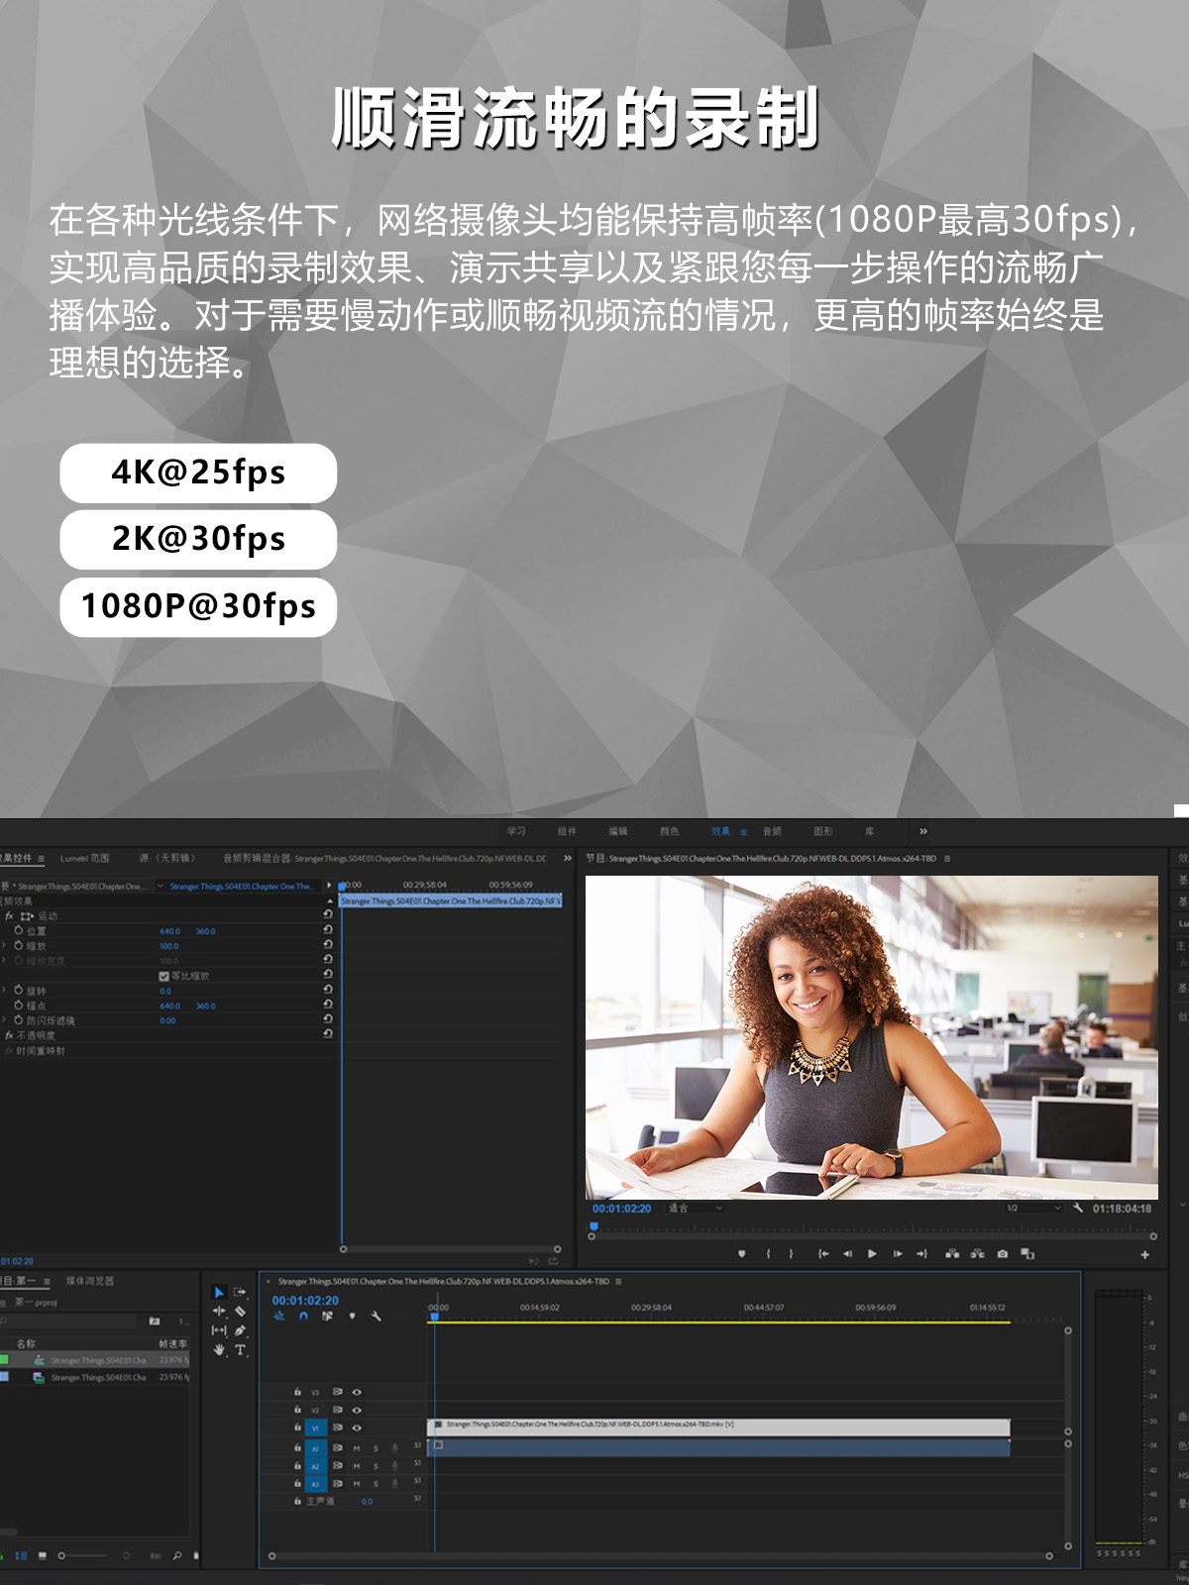Reset the 位置 position parameter
Viewport: 1189px width, 1585px height.
tap(328, 930)
